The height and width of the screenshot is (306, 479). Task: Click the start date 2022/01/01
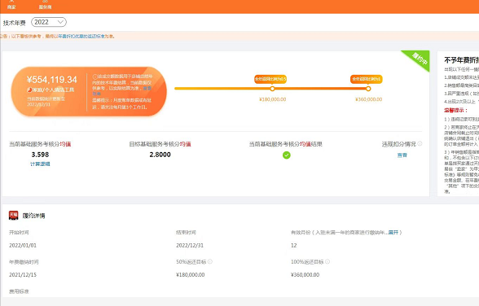pyautogui.click(x=23, y=246)
